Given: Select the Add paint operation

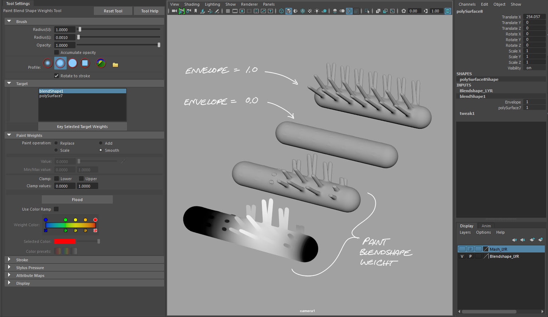Looking at the screenshot, I should [101, 143].
